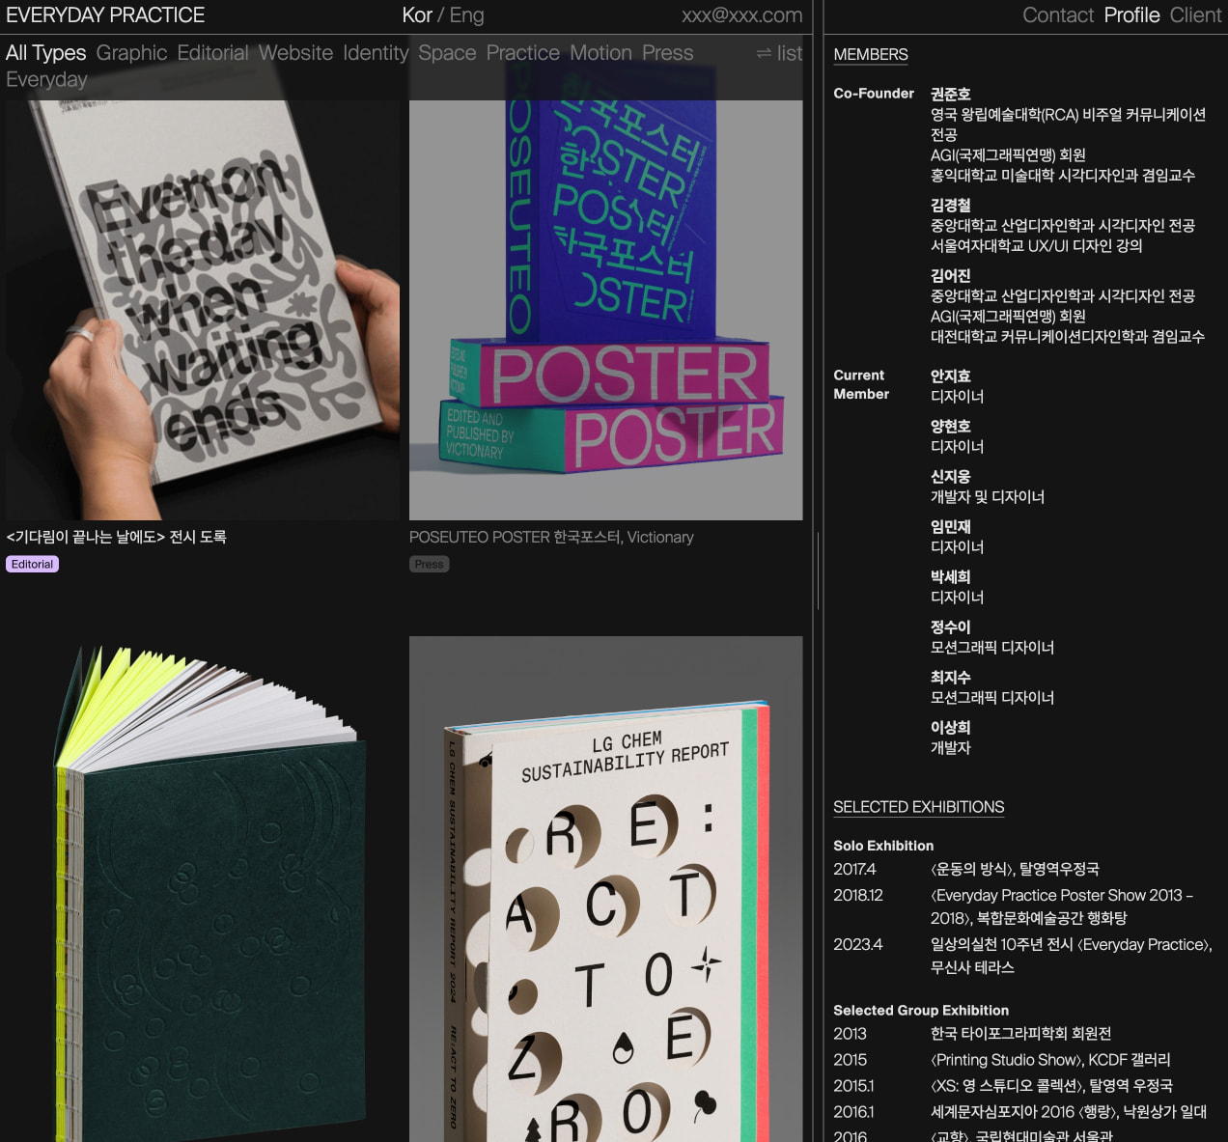Image resolution: width=1228 pixels, height=1142 pixels.
Task: Select member name 양현호
Action: [x=951, y=426]
